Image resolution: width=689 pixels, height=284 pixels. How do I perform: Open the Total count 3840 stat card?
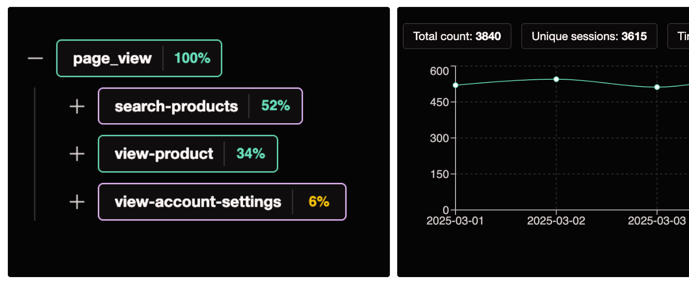457,36
